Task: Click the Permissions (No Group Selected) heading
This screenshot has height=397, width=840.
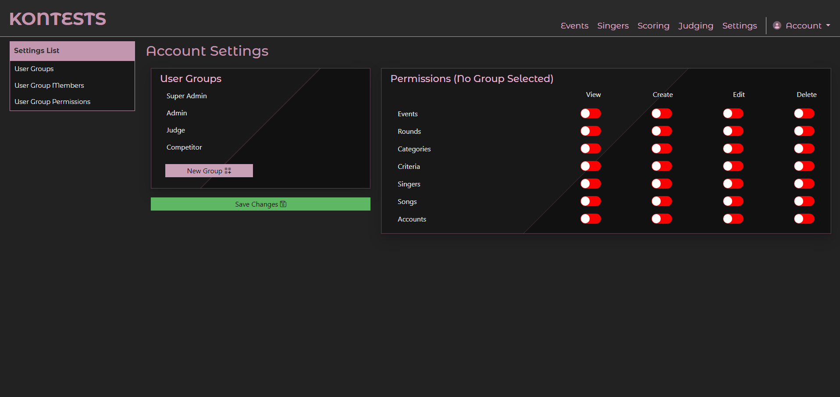Action: pos(472,79)
